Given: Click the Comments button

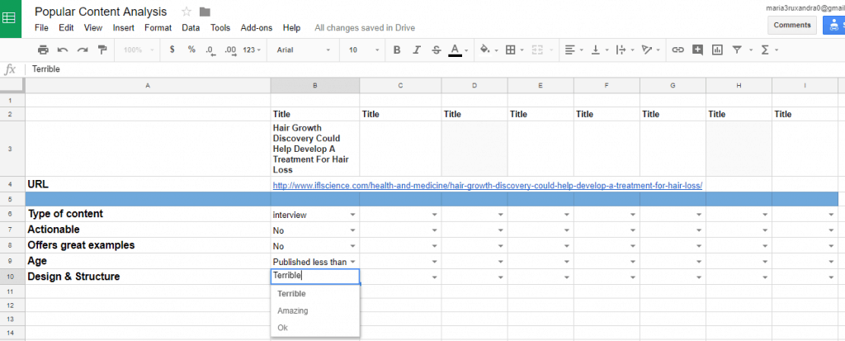Looking at the screenshot, I should 791,25.
